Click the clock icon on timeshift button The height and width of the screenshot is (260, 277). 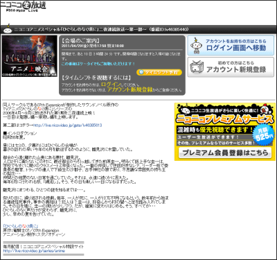click(141, 72)
